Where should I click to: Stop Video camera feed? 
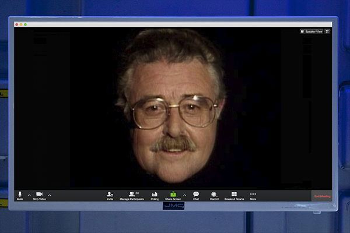[40, 195]
